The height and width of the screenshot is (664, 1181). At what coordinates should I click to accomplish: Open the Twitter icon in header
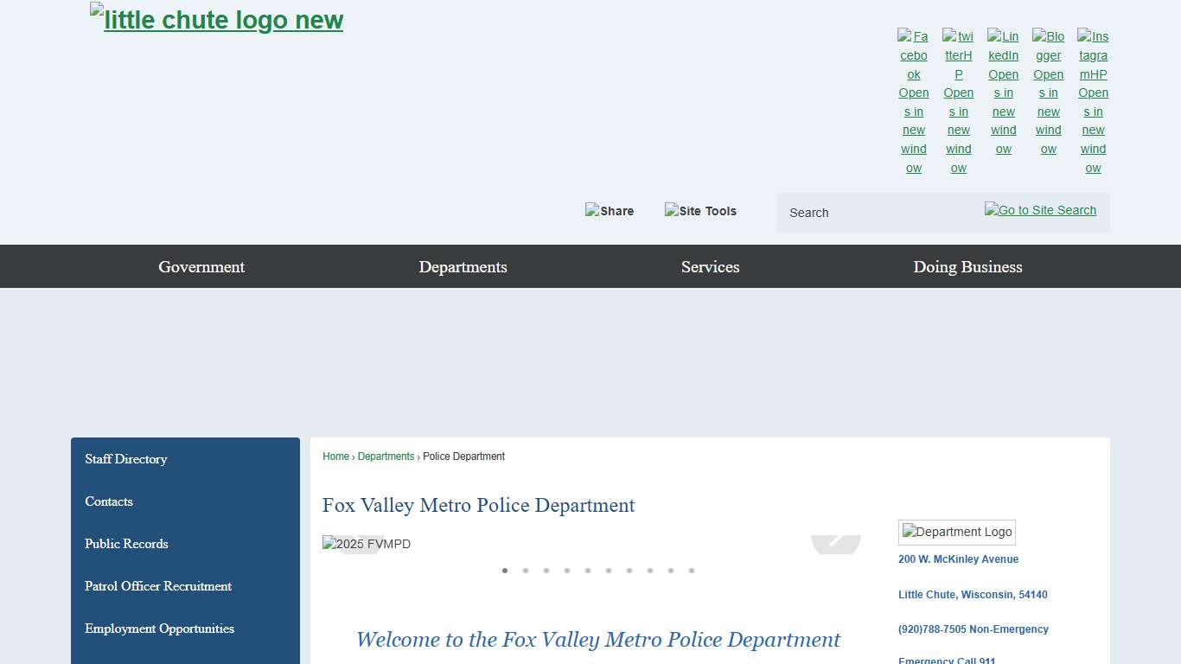tap(958, 102)
